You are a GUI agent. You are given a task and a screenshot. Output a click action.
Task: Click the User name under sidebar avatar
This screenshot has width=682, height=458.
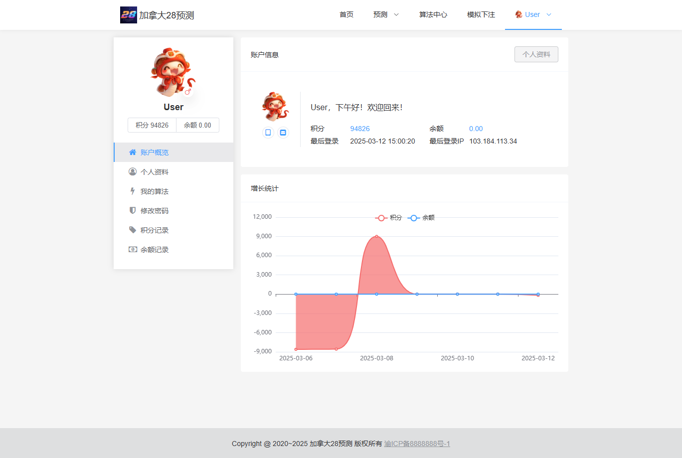tap(173, 107)
